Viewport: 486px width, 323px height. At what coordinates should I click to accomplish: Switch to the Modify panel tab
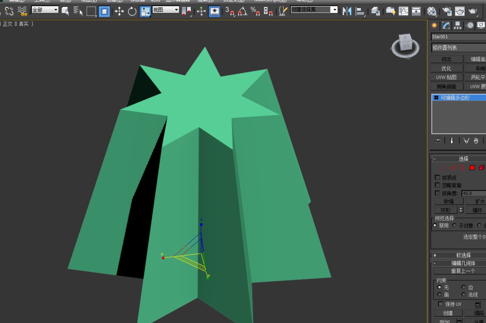(x=446, y=25)
